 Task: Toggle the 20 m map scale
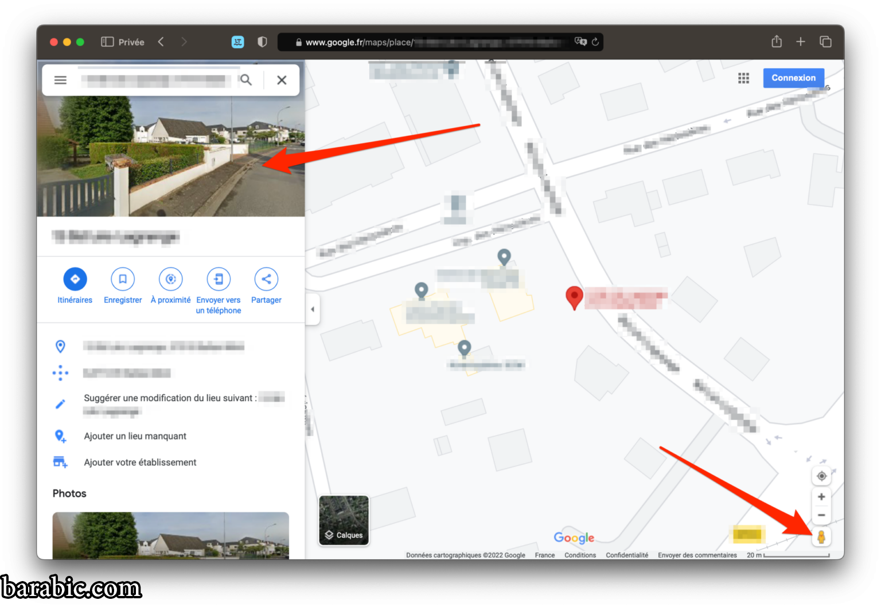788,555
